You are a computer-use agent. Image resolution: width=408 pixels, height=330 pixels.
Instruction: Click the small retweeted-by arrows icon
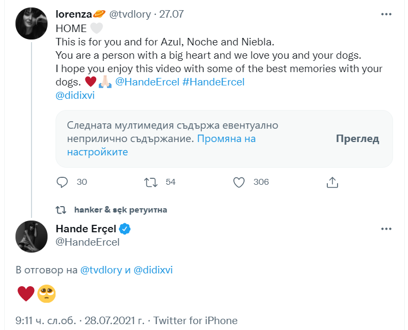(x=62, y=210)
